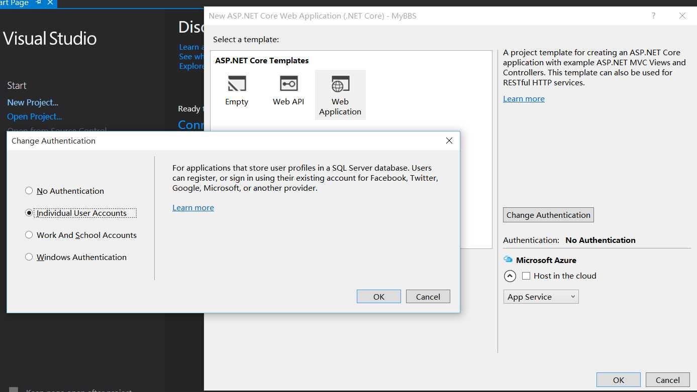
Task: Click the Microsoft Azure heading text
Action: 546,260
